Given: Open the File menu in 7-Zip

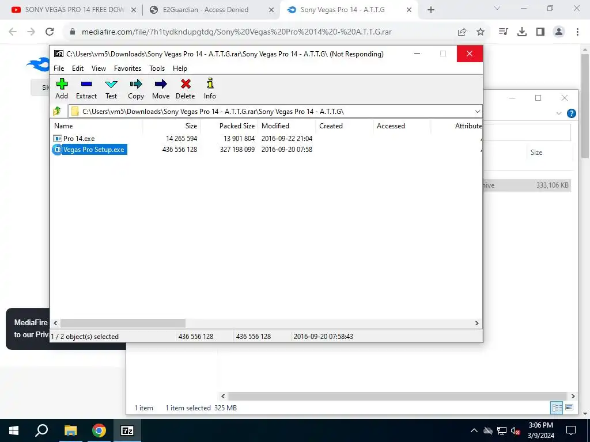Looking at the screenshot, I should pos(59,68).
